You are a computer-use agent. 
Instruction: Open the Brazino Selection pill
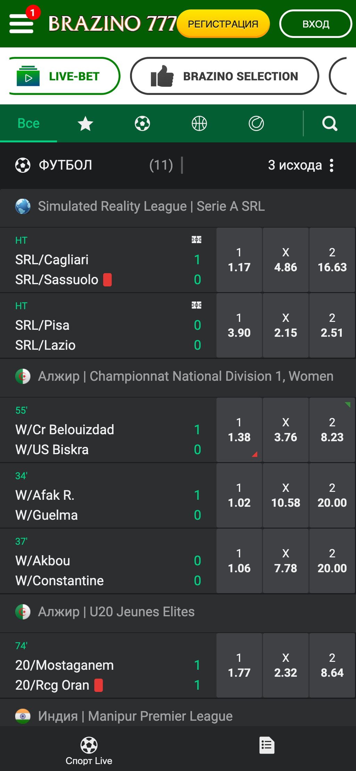[225, 76]
